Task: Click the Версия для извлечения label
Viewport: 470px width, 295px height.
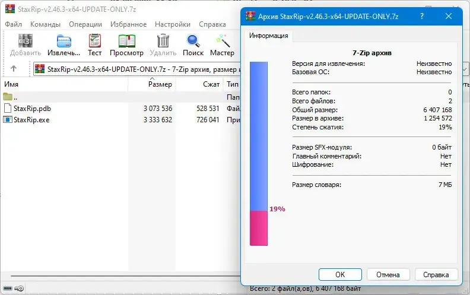Action: click(329, 64)
